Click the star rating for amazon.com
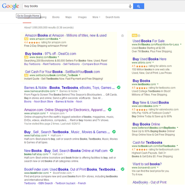This screenshot has width=185, height=185. click(x=34, y=43)
